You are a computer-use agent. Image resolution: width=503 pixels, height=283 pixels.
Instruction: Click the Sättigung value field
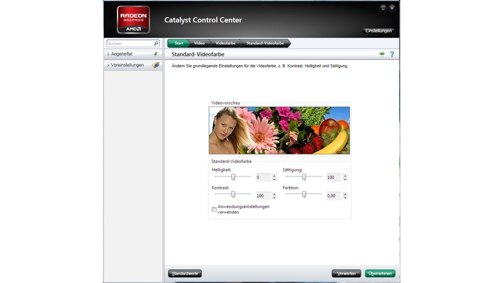[x=334, y=177]
